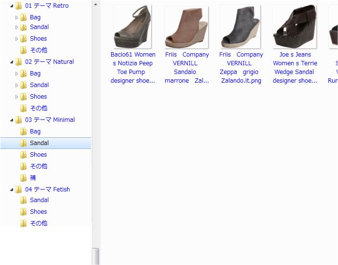Click folder icon beside 04 テーマ Fetish

[x=19, y=190]
